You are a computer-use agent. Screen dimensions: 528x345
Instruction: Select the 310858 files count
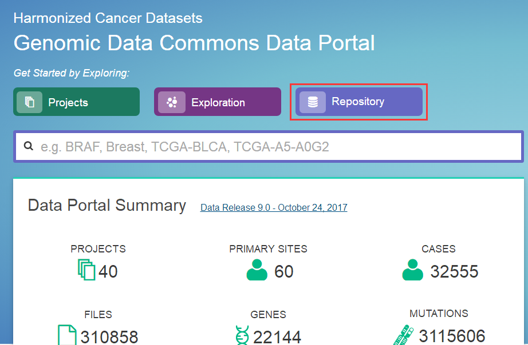click(109, 337)
